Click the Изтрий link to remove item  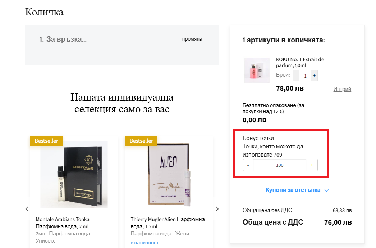342,89
